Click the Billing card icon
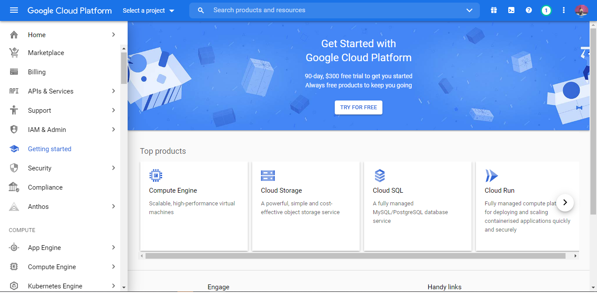Screen dimensions: 597x305 (14, 72)
